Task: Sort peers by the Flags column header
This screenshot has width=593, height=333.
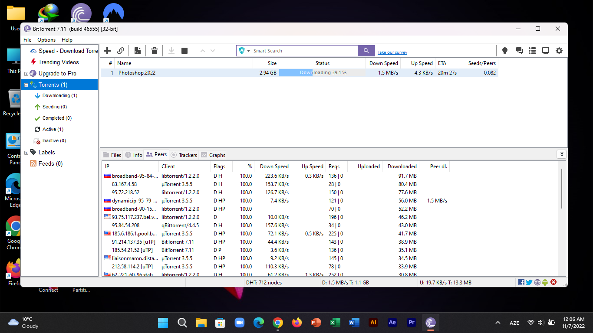Action: tap(221, 166)
